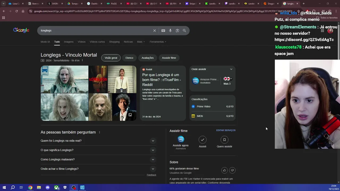
Task: Open Windows Start menu
Action: tap(4, 188)
